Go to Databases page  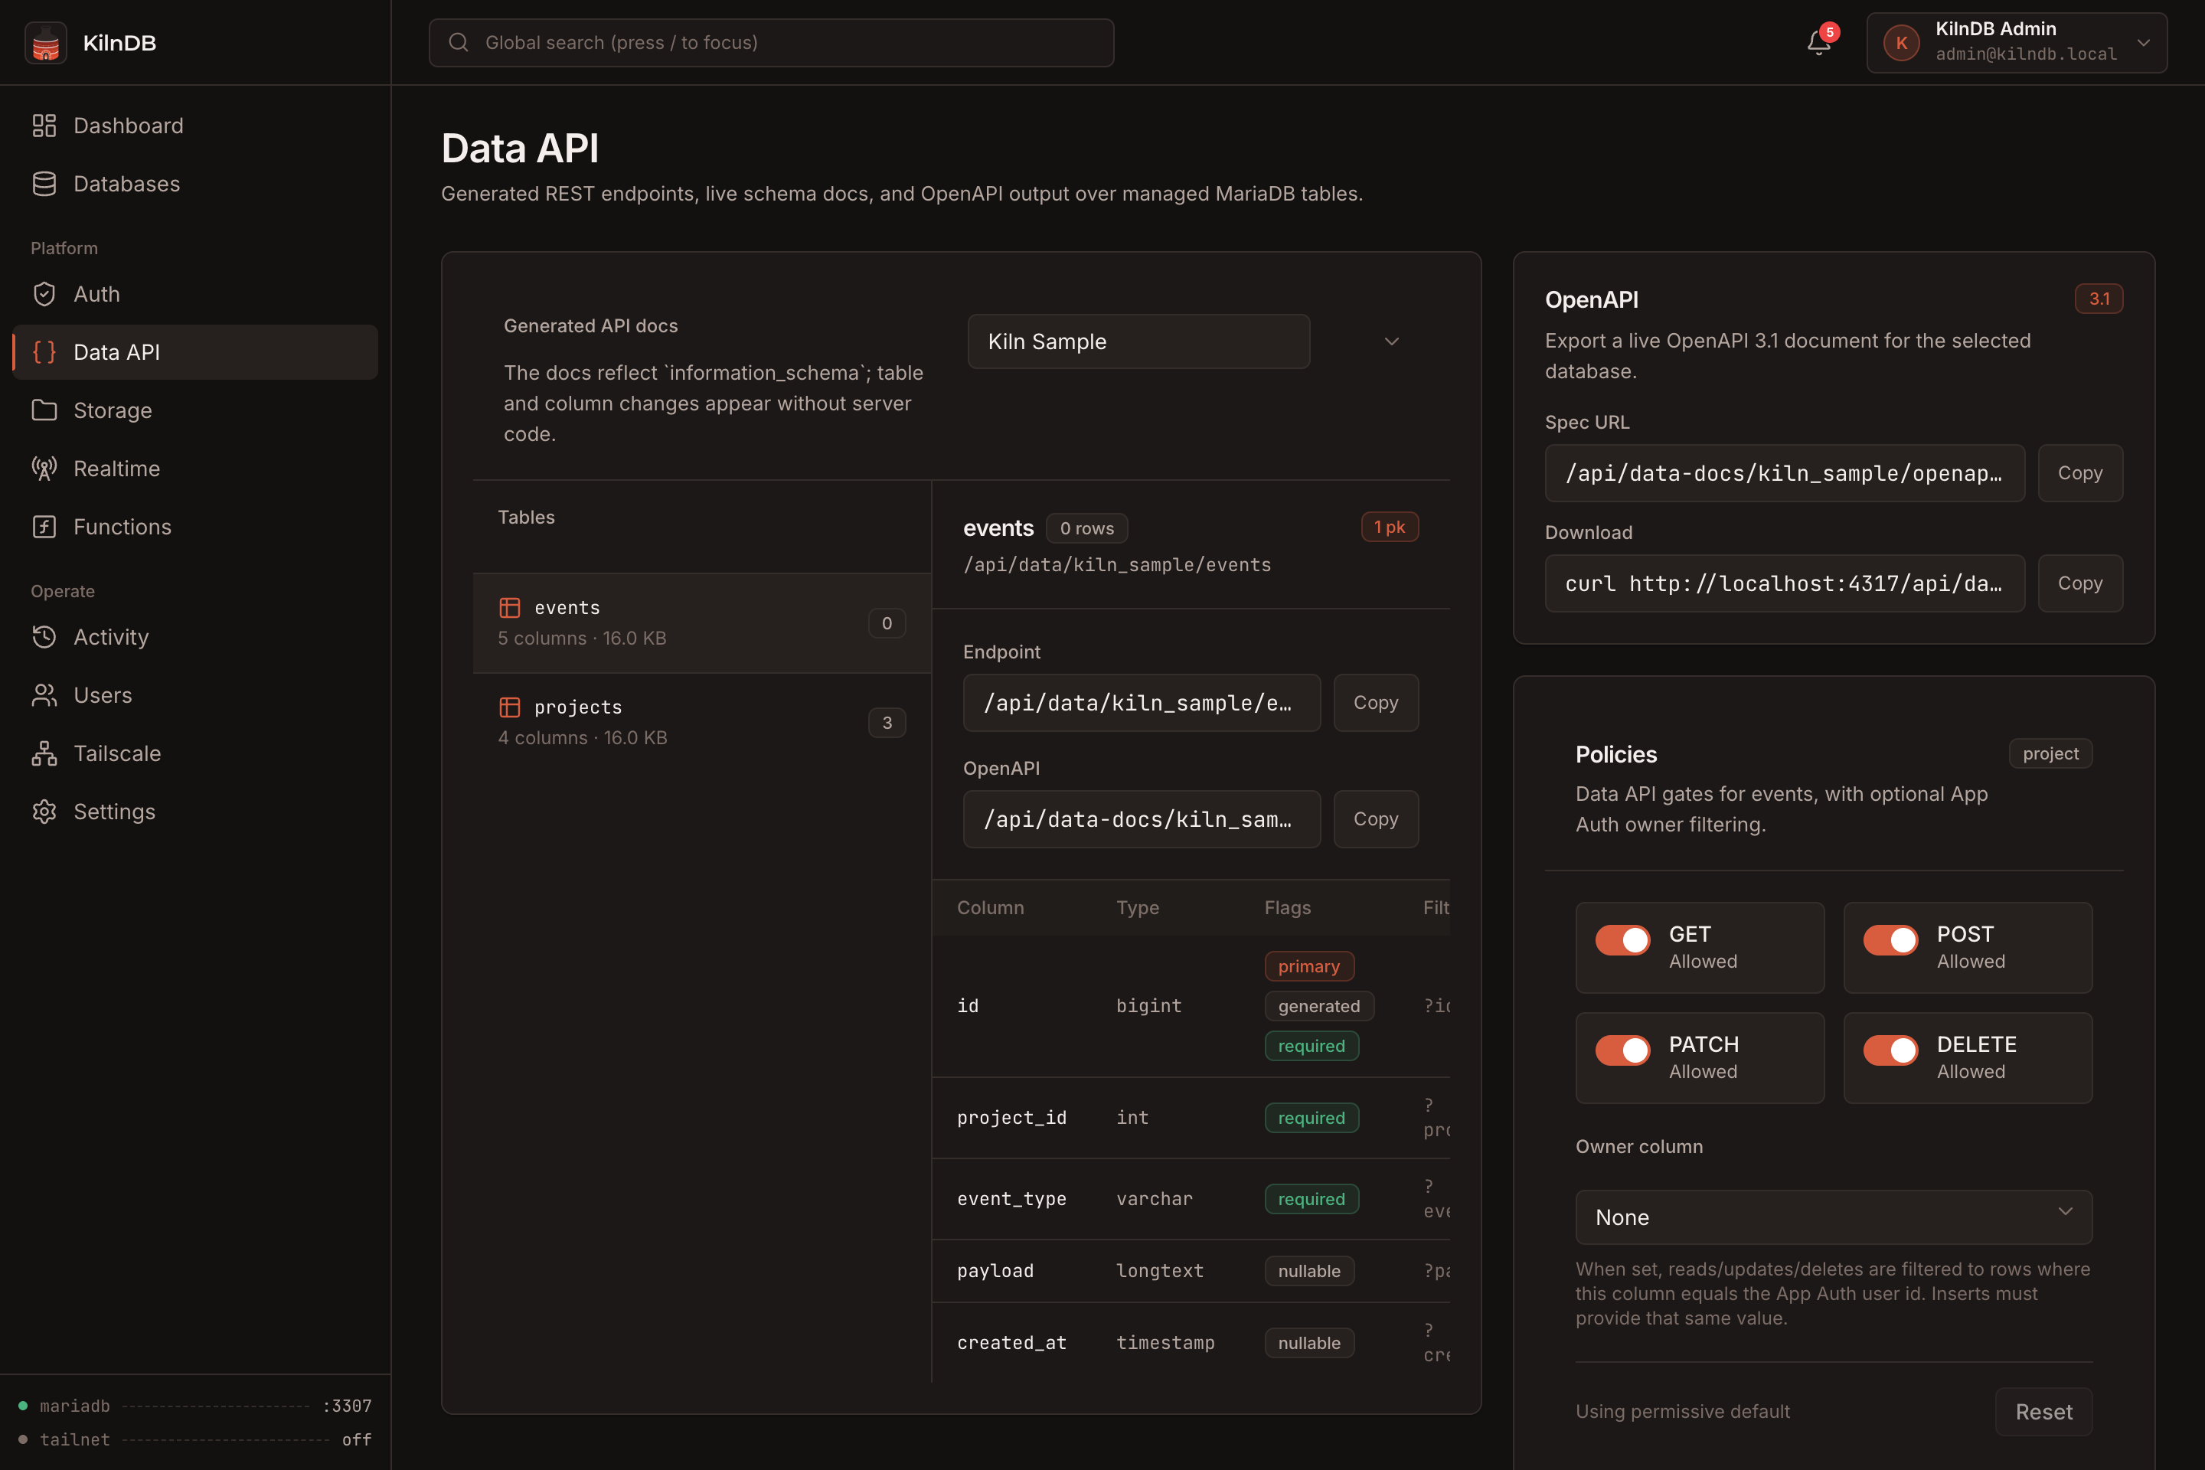coord(195,184)
